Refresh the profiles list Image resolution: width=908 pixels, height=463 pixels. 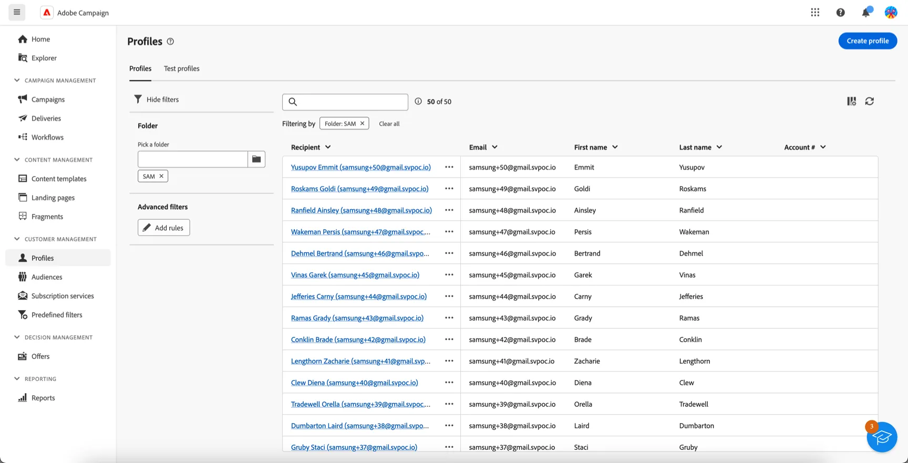click(870, 101)
